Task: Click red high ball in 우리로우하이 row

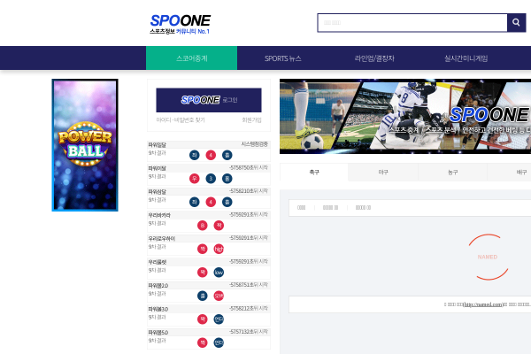Action: (x=219, y=249)
